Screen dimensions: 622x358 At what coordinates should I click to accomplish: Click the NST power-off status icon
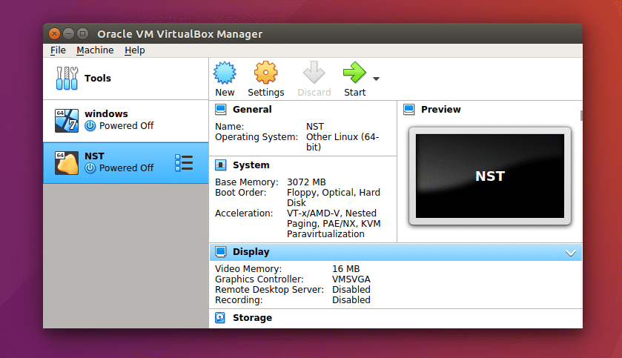click(x=90, y=168)
